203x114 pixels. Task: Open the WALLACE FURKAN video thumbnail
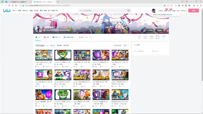[120, 94]
